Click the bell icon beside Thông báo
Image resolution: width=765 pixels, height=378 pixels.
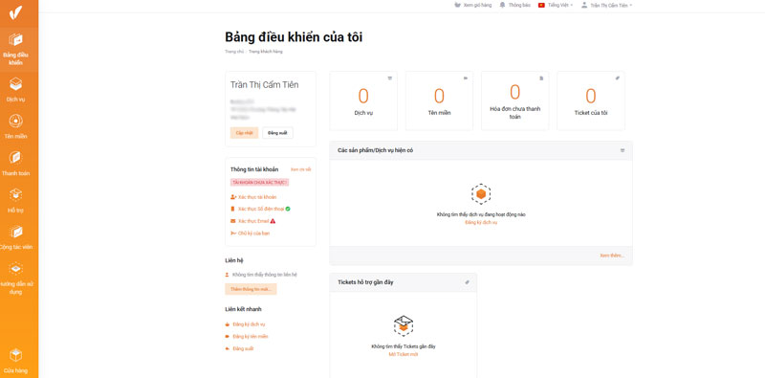point(503,5)
